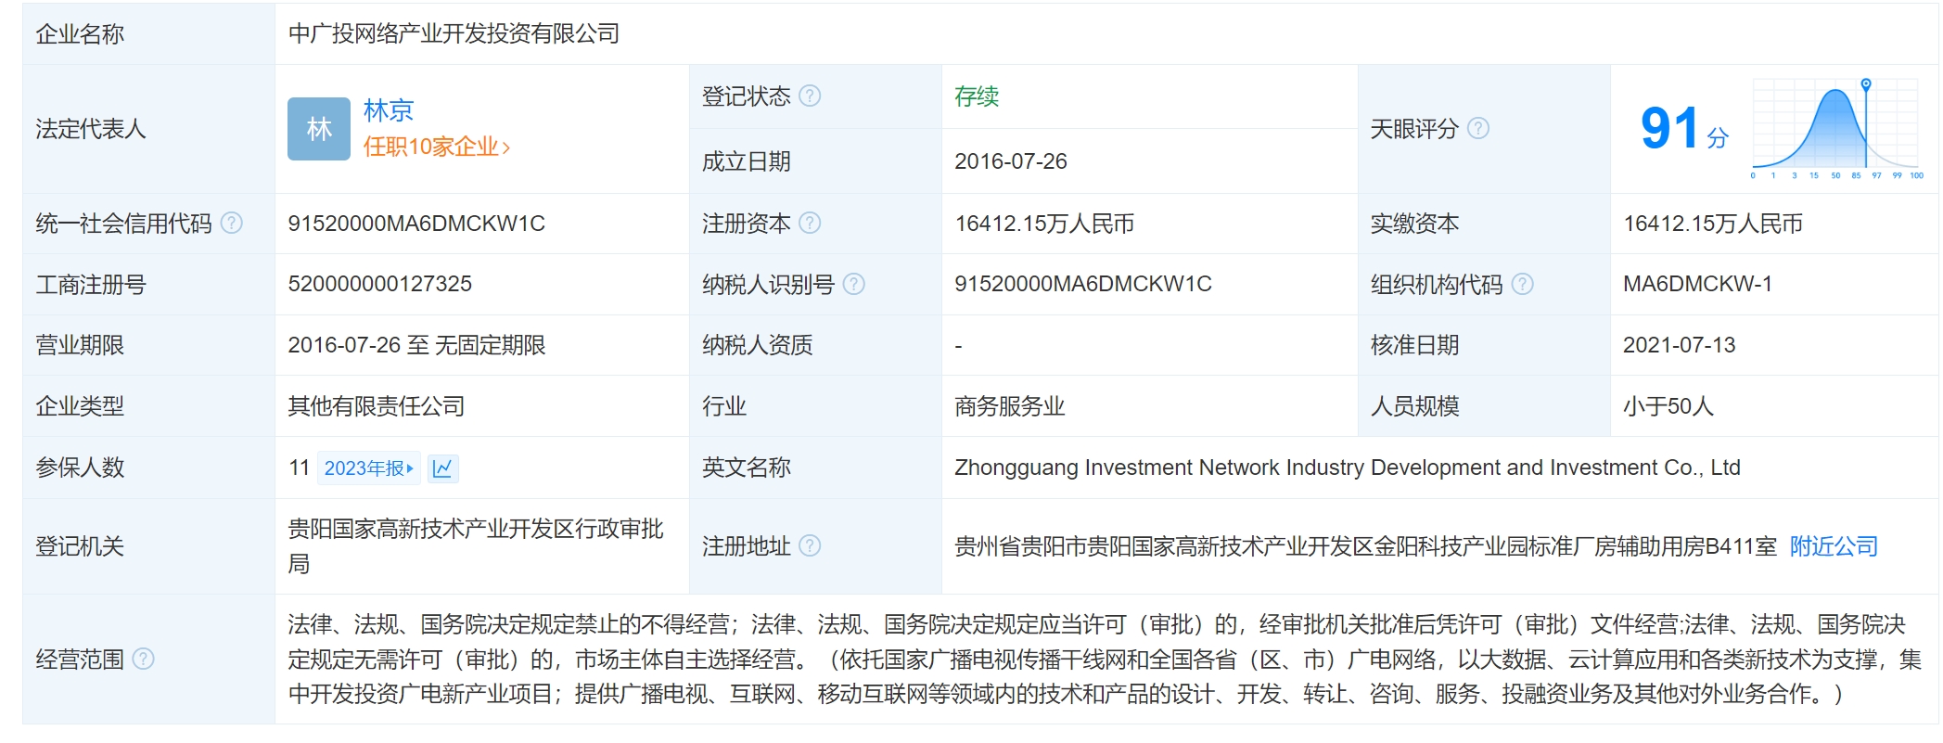1943x743 pixels.
Task: Click the help icon next to 登记状态
Action: [x=810, y=96]
